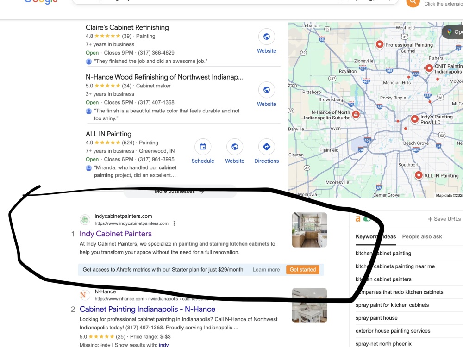Select ALL IN Painting map pin

[x=419, y=175]
